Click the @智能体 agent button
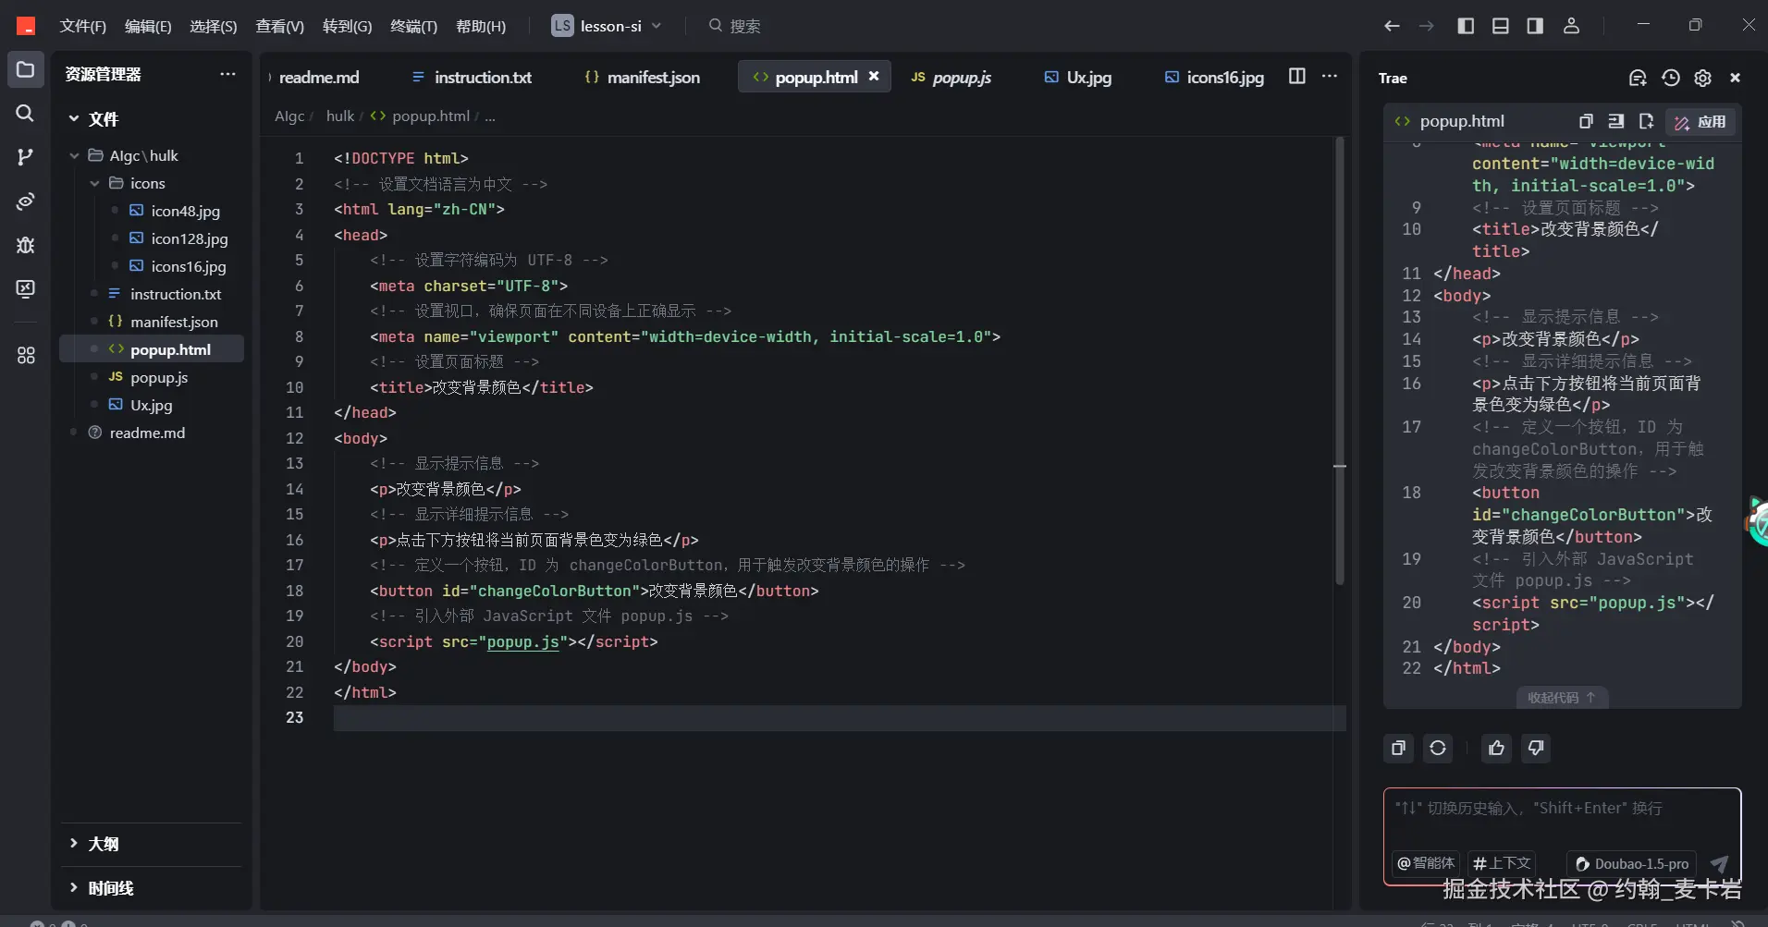Image resolution: width=1768 pixels, height=927 pixels. click(x=1426, y=863)
